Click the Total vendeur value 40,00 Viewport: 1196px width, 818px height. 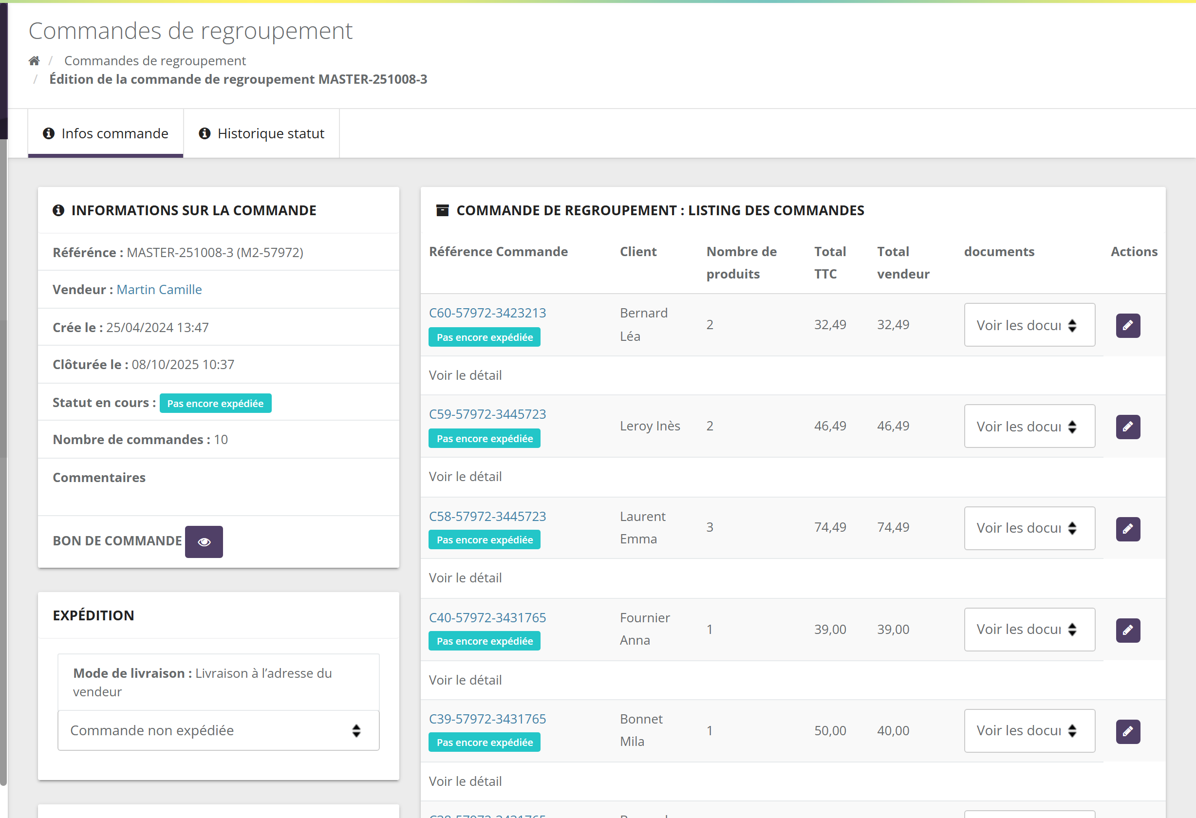click(893, 731)
